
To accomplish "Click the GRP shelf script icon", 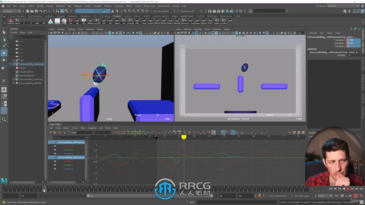I will 137,21.
